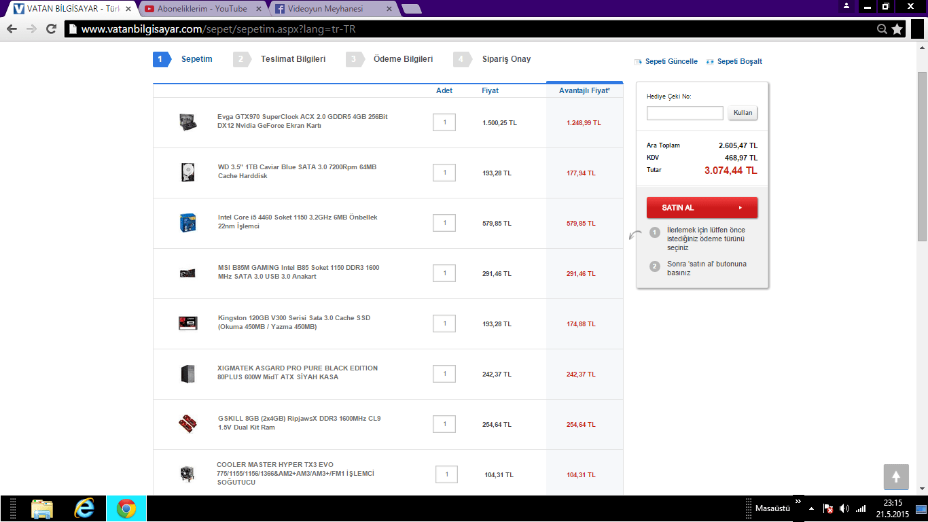Click the browser forward arrow
Viewport: 928px width, 522px height.
tap(31, 29)
